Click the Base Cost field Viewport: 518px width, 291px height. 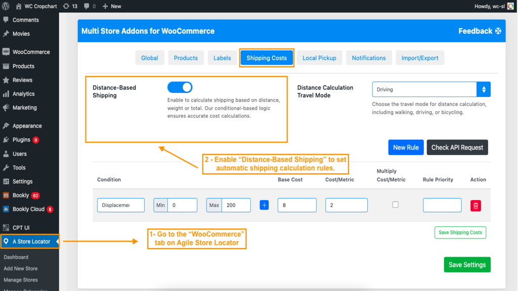[x=297, y=205]
